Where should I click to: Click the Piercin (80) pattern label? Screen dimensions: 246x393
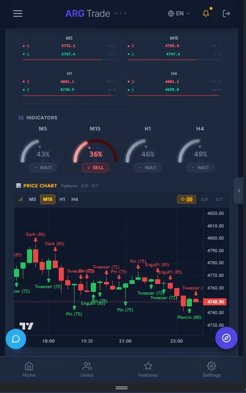tap(189, 317)
